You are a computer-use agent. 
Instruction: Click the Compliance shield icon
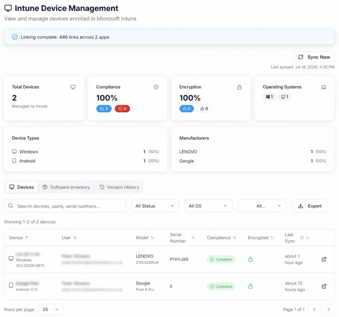[x=156, y=87]
